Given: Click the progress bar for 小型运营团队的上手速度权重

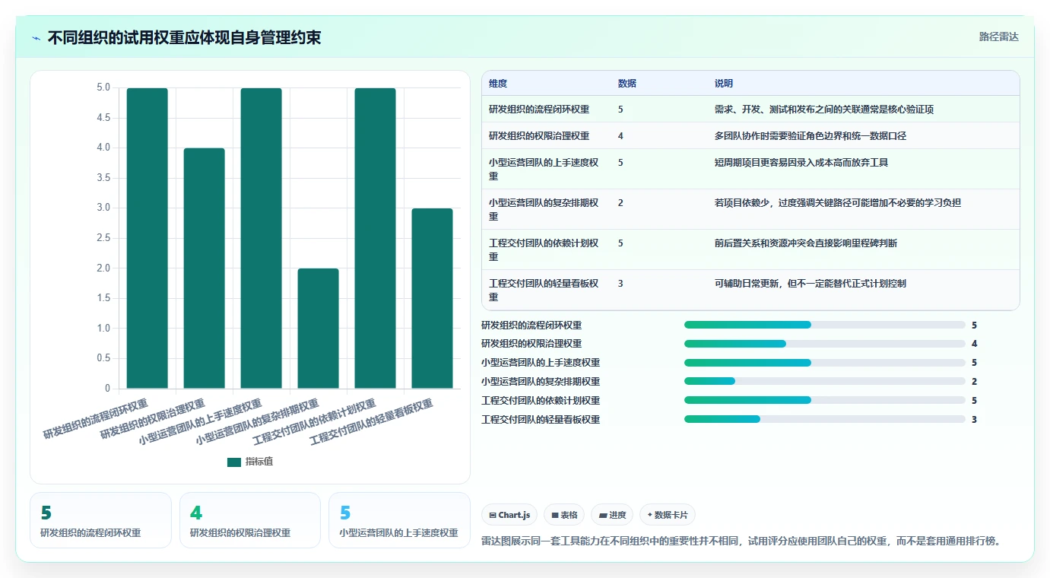Looking at the screenshot, I should 825,363.
